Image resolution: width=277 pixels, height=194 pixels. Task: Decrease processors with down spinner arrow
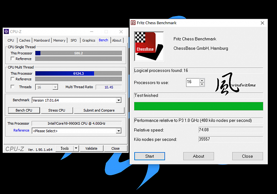202,84
